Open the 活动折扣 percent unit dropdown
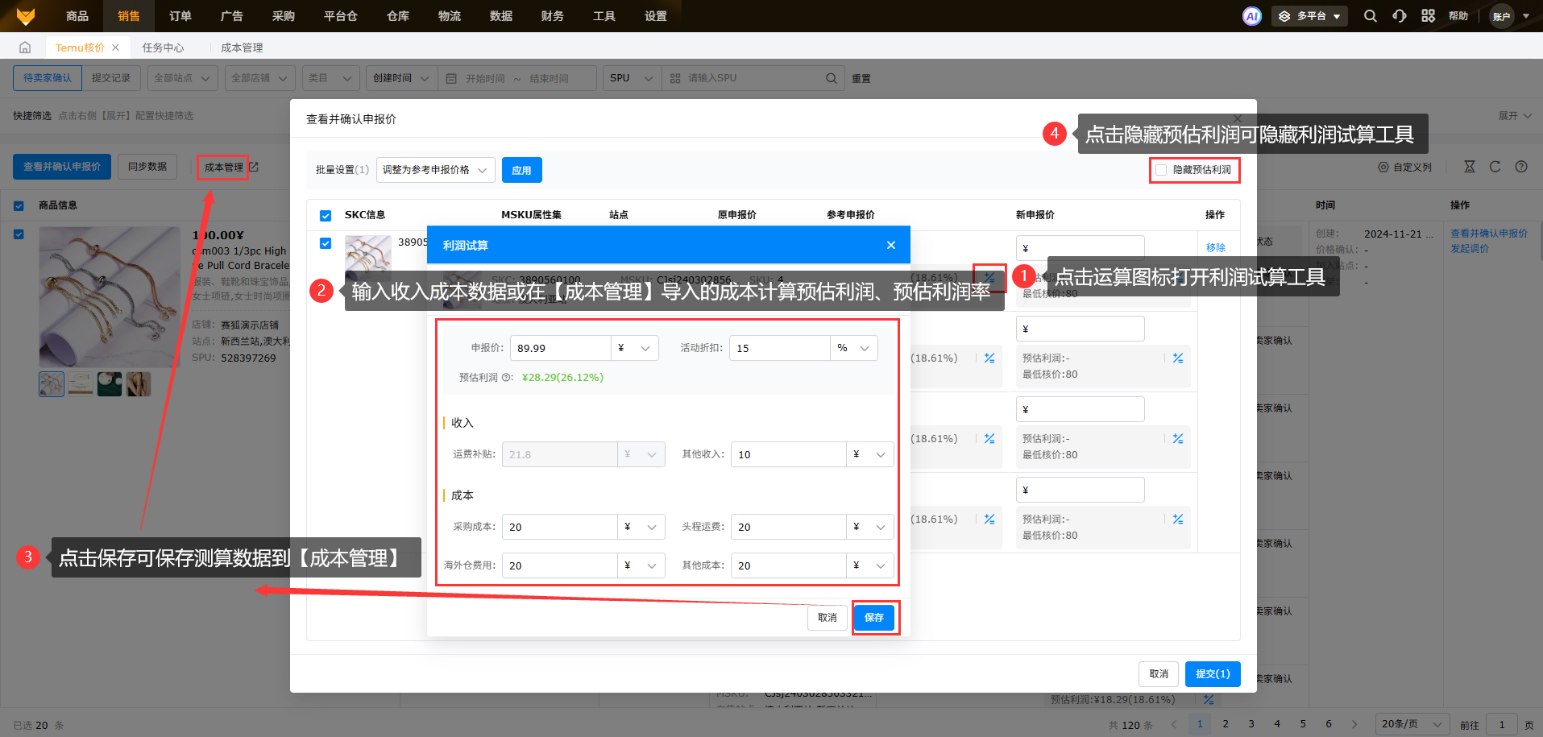 tap(854, 348)
